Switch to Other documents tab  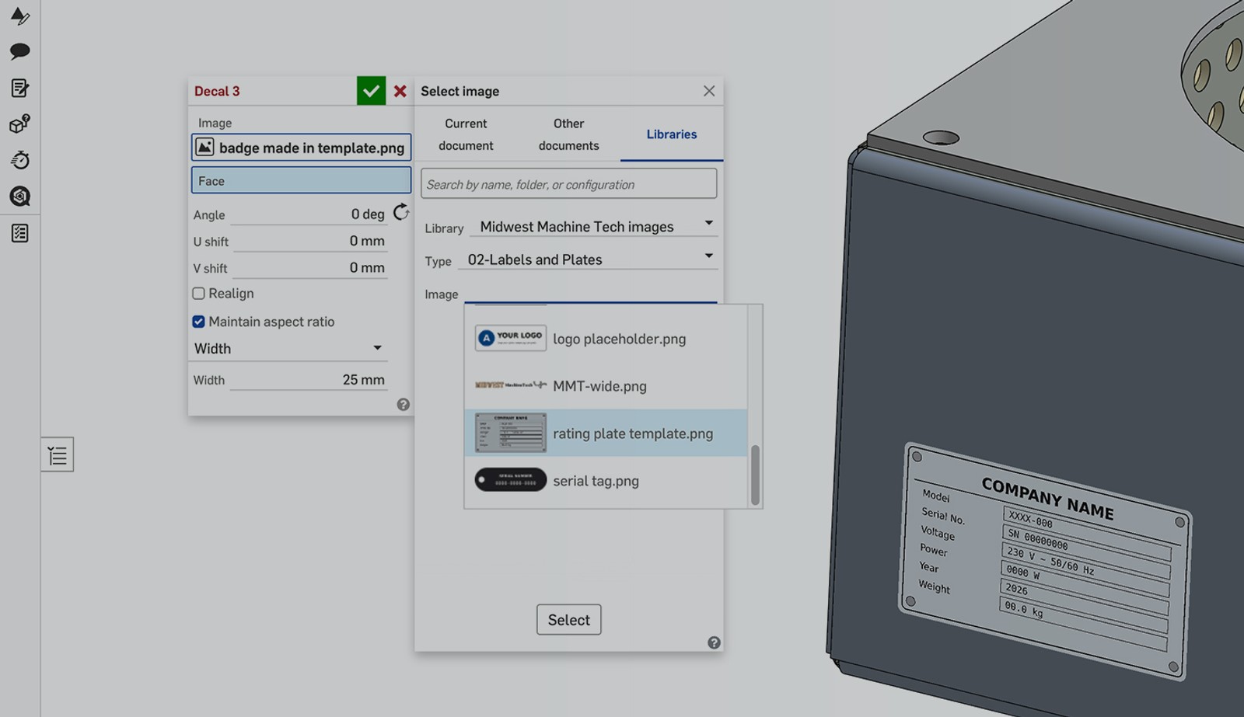pyautogui.click(x=569, y=134)
